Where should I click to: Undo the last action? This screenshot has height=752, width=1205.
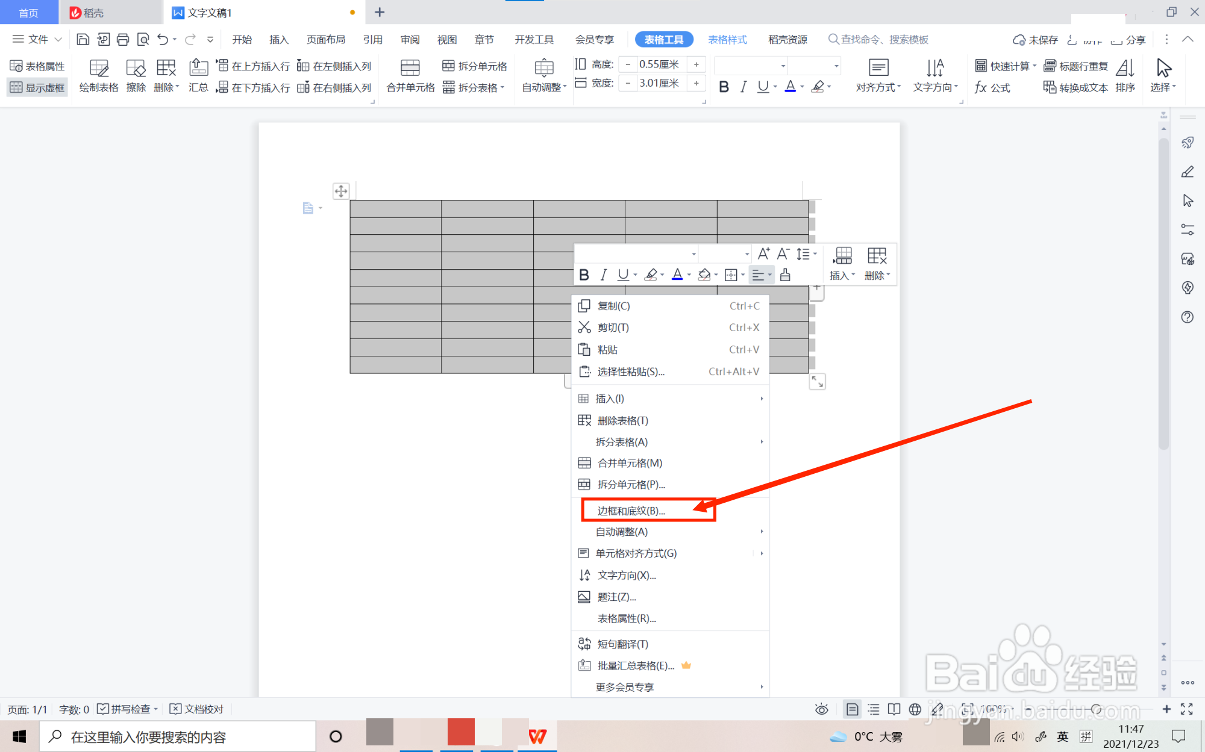pos(163,40)
